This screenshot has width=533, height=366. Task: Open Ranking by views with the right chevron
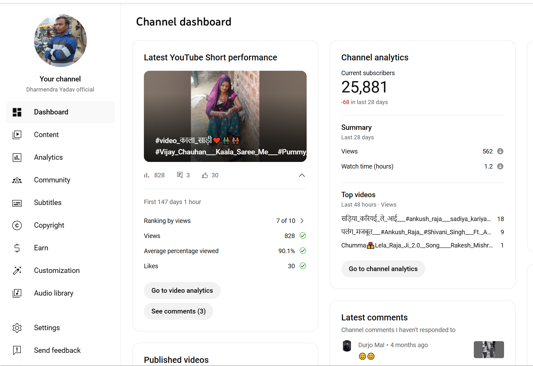point(302,221)
